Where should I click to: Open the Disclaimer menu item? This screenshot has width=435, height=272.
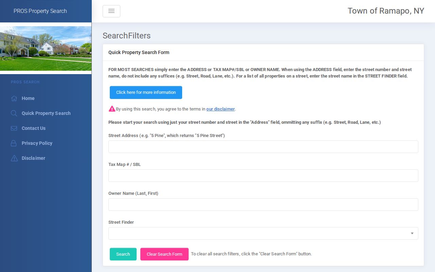(33, 158)
